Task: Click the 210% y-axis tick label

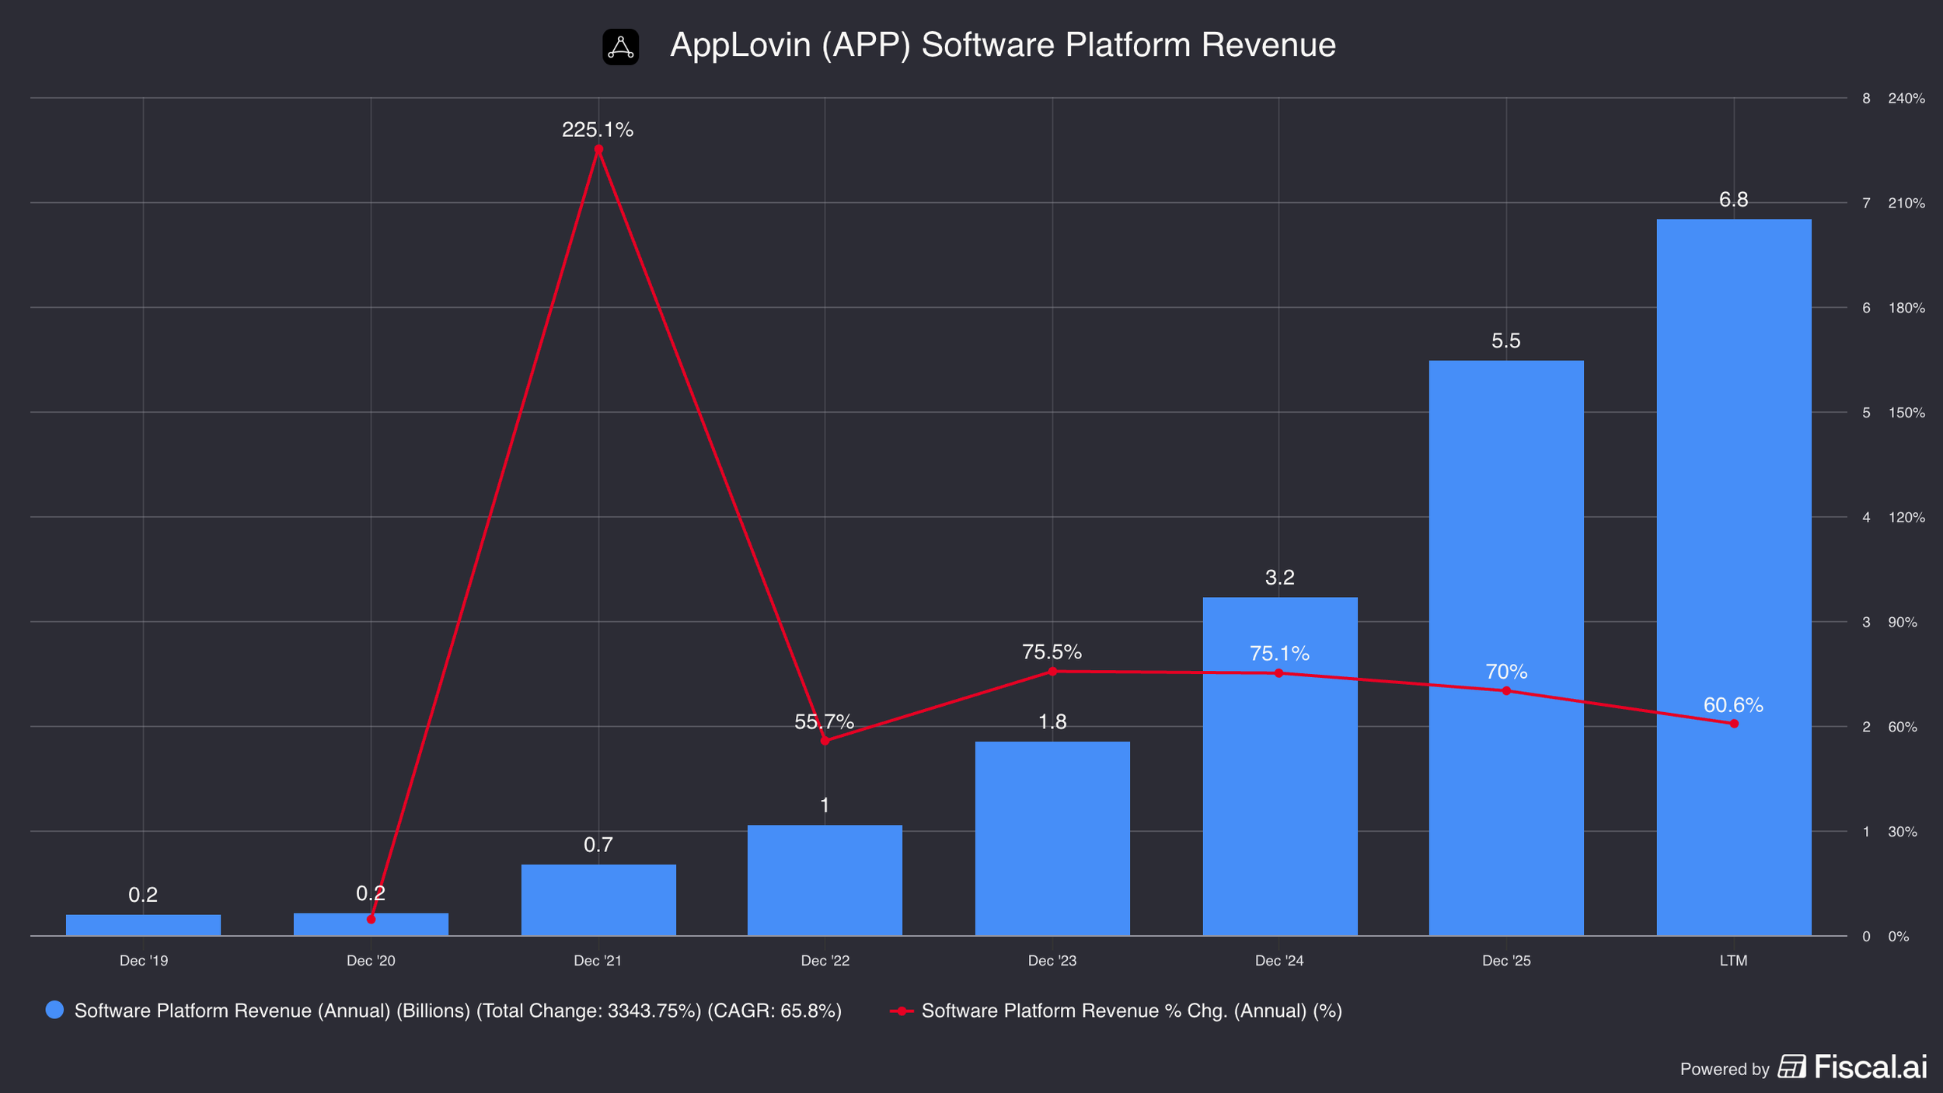Action: click(1906, 204)
